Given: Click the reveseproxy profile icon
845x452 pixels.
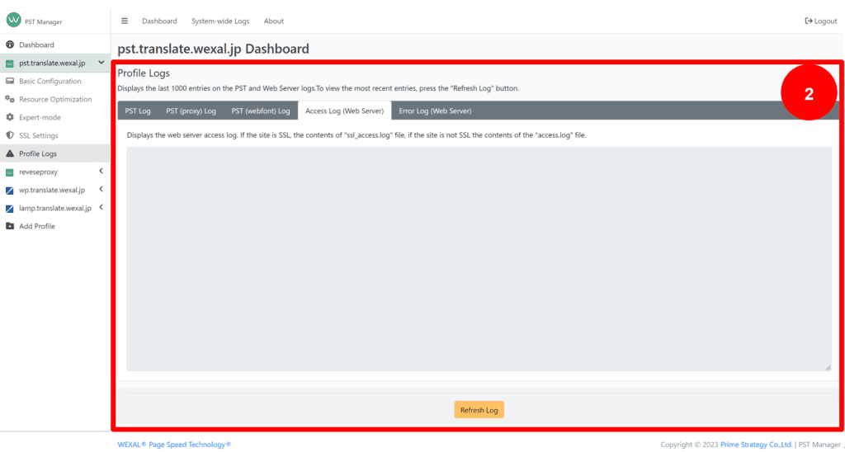Looking at the screenshot, I should coord(10,172).
